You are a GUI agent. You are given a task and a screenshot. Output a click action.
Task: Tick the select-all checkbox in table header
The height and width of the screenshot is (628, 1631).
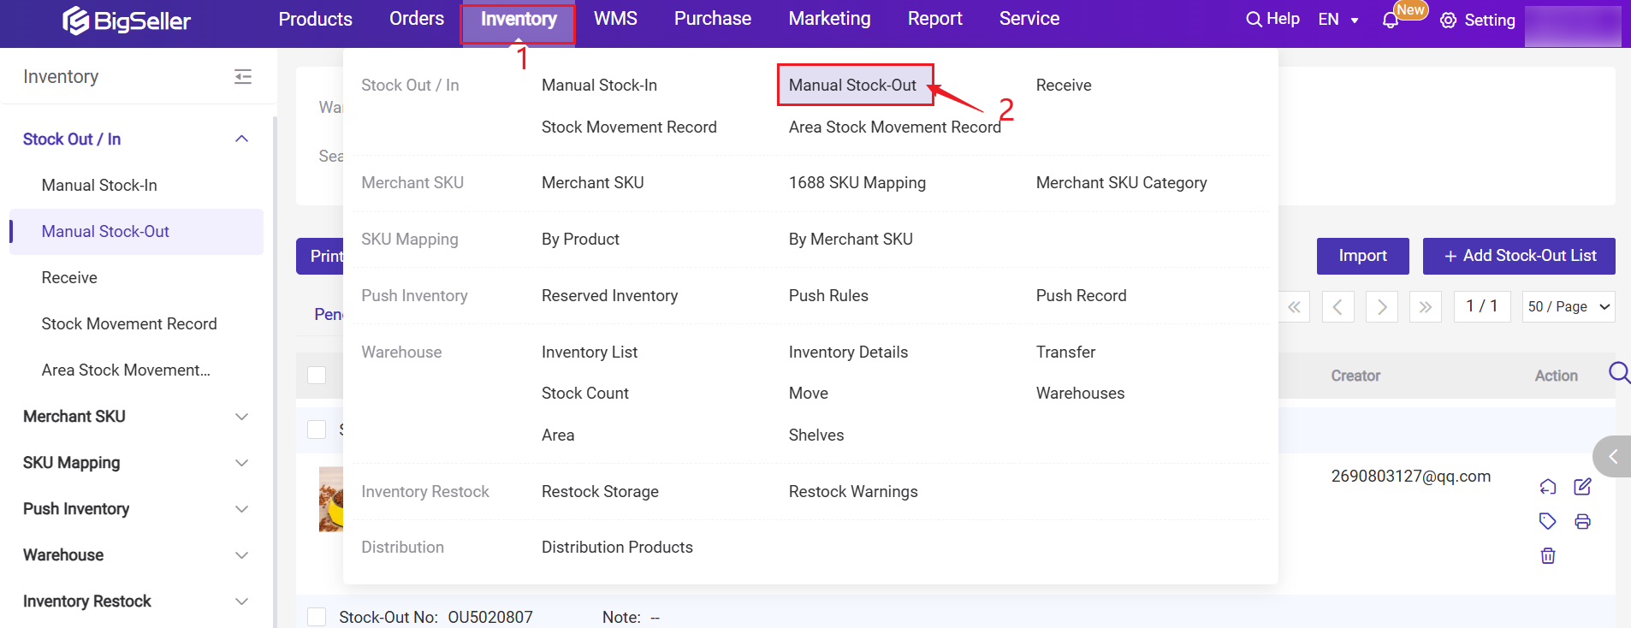coord(317,376)
